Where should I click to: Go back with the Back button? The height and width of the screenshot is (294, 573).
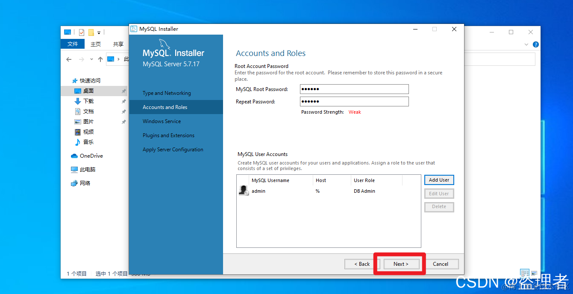click(362, 264)
